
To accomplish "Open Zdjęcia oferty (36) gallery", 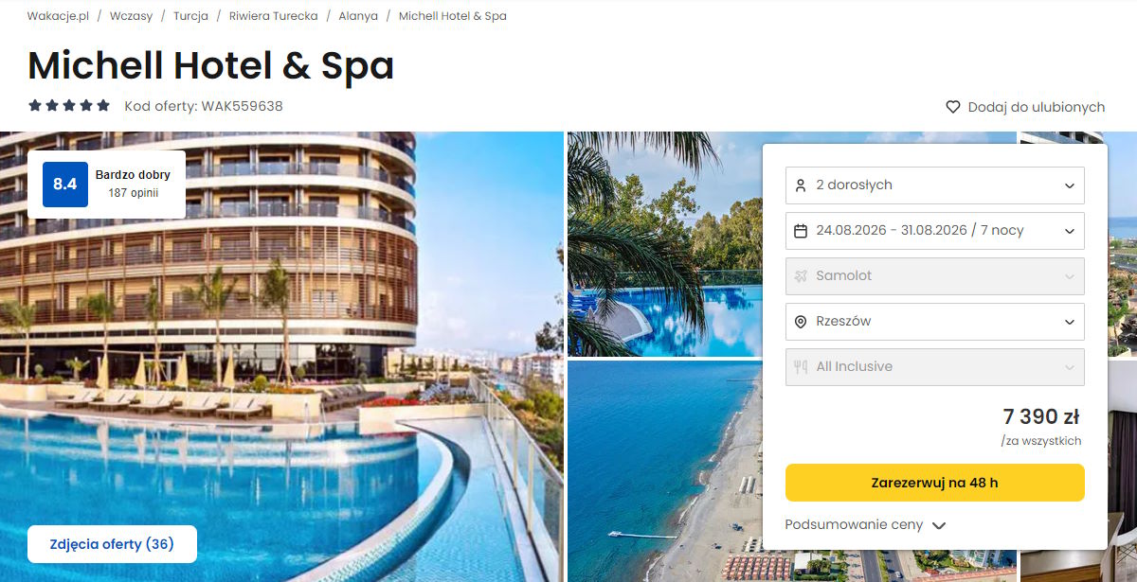I will click(x=113, y=544).
